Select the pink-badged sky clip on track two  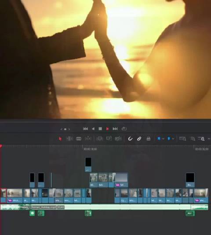[121, 180]
